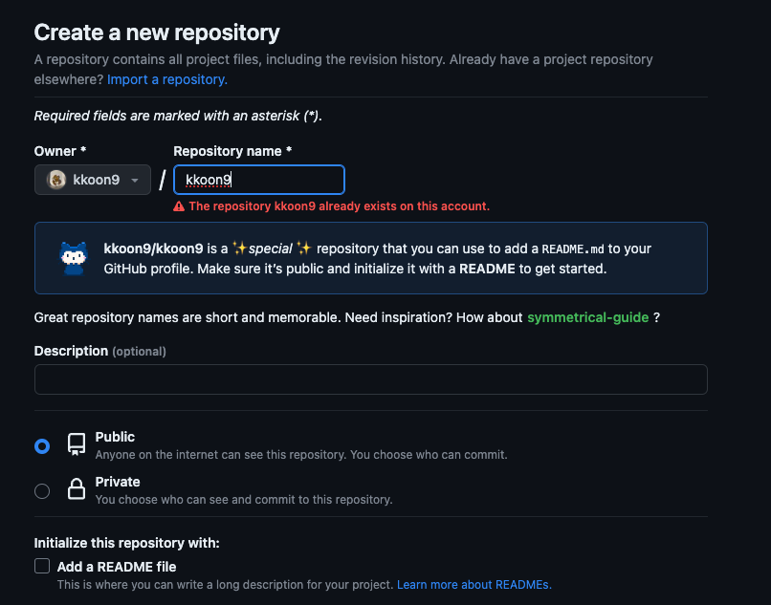771x605 pixels.
Task: Check the Add a README file checkbox
Action: pyautogui.click(x=42, y=566)
